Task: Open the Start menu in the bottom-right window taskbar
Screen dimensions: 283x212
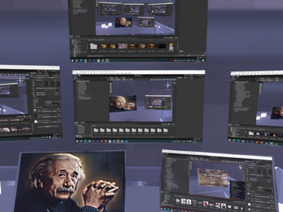Action: [162, 209]
